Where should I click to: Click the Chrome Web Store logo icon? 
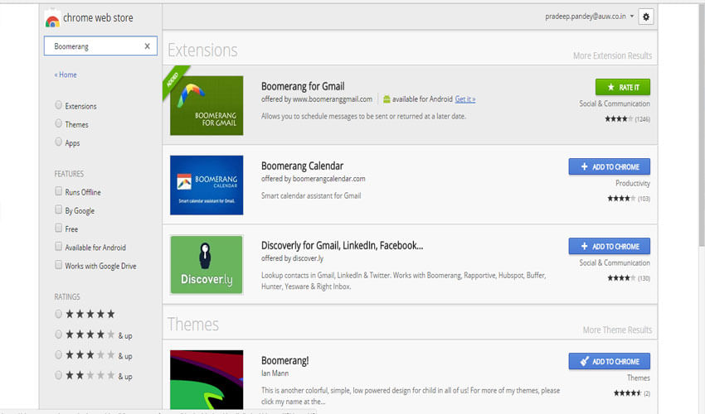pos(52,18)
